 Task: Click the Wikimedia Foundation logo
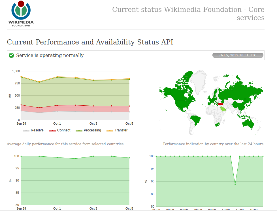[21, 14]
